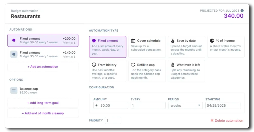Select the Fixed amount automation type card
Viewport: 254px width, 132px height.
108,47
